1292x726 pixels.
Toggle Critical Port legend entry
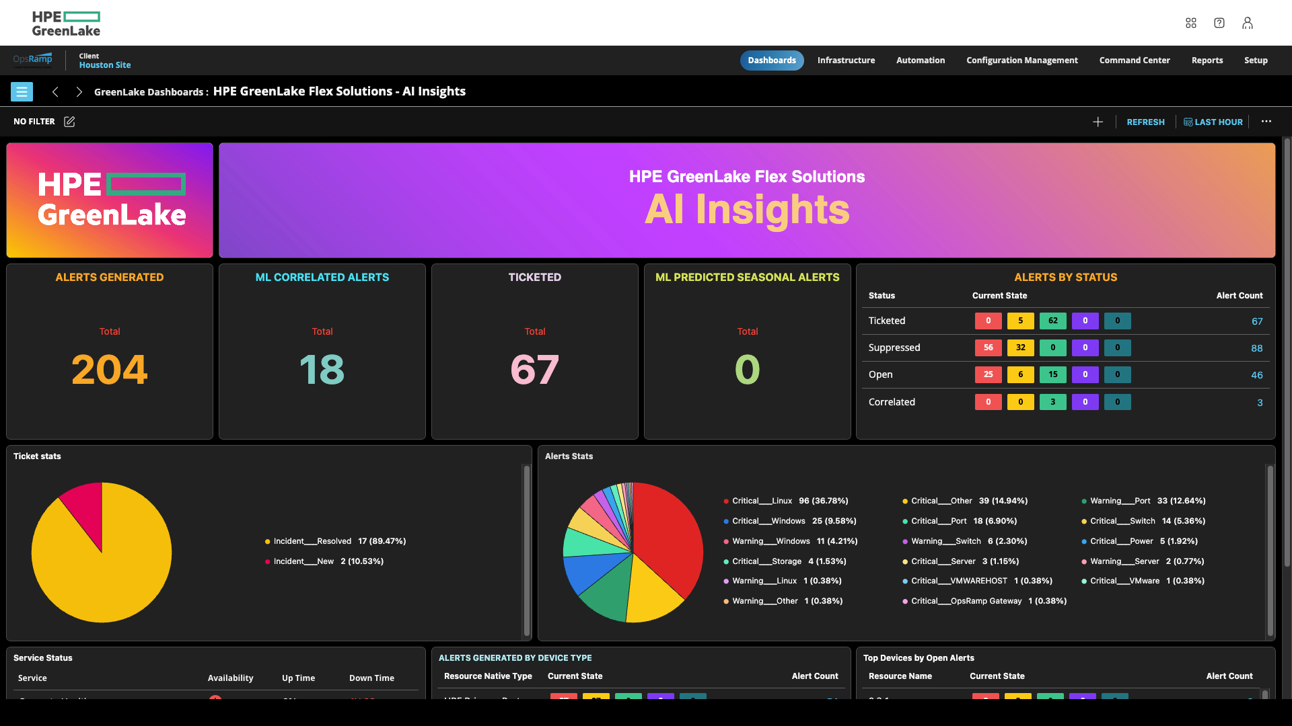pos(959,521)
